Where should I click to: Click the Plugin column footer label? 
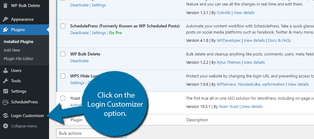click(76, 120)
